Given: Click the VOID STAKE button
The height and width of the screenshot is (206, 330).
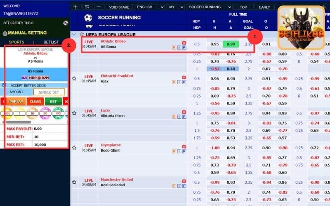Looking at the screenshot, I should tap(119, 7).
